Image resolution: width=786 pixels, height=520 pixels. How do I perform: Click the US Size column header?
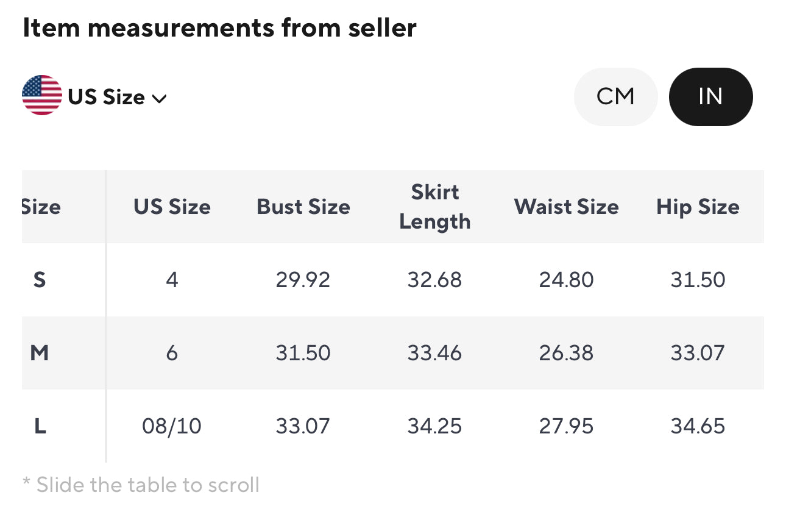[x=172, y=207]
